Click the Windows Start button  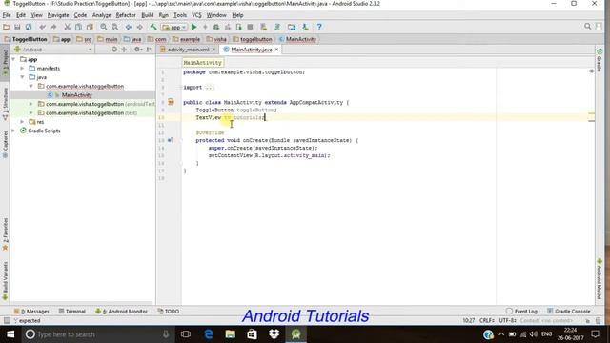point(10,334)
